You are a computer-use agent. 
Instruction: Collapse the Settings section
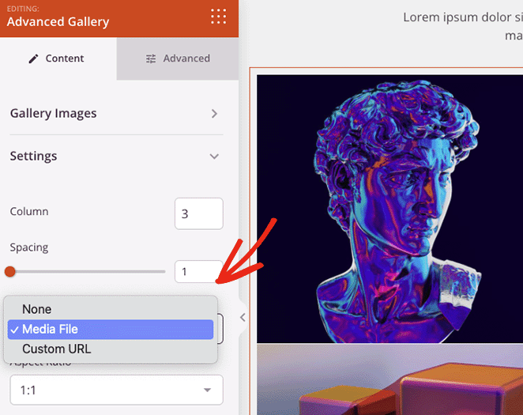pos(116,157)
